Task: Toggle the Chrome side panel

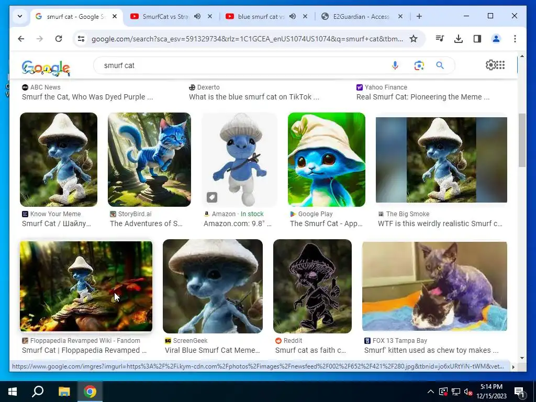Action: [477, 39]
